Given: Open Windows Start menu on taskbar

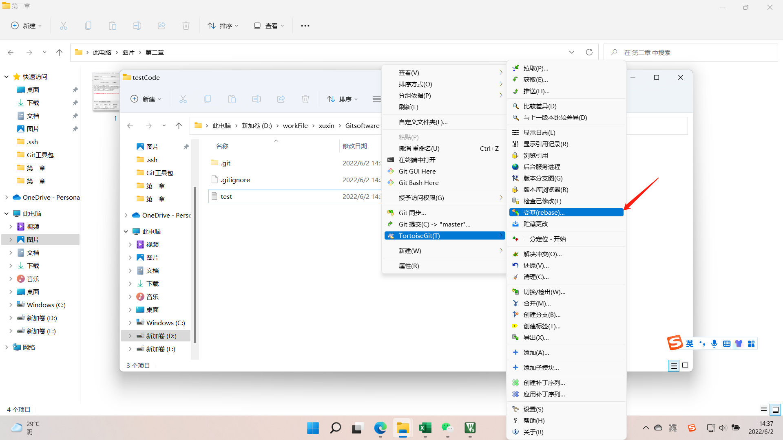Looking at the screenshot, I should [x=313, y=428].
